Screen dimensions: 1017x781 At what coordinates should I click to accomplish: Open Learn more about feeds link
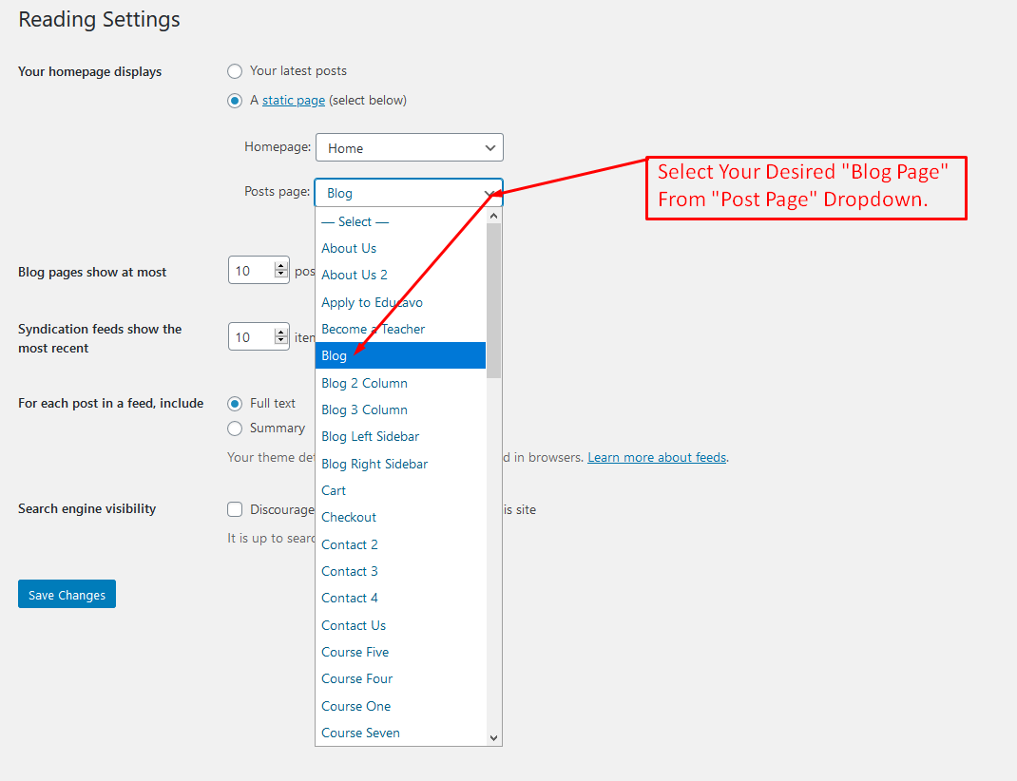[657, 458]
